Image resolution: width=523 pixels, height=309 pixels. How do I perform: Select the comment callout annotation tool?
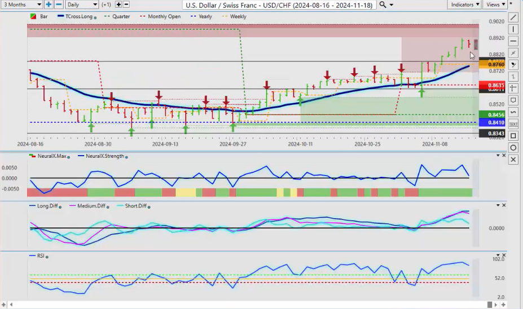pos(513,100)
